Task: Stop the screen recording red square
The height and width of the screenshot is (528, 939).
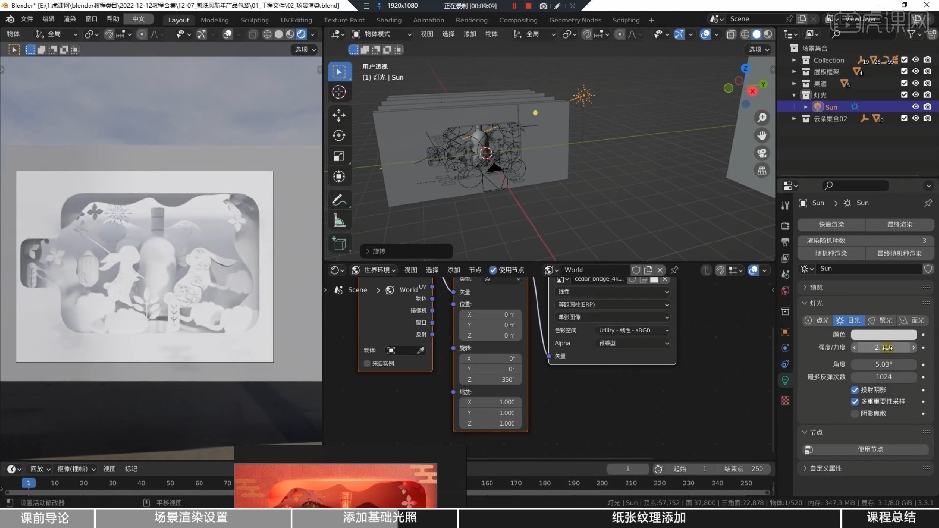Action: [528, 6]
